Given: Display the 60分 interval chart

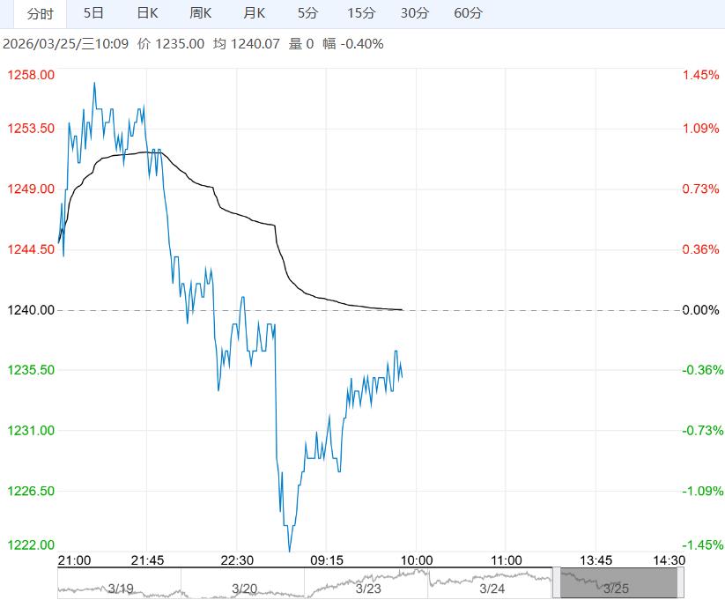Looking at the screenshot, I should [x=468, y=13].
